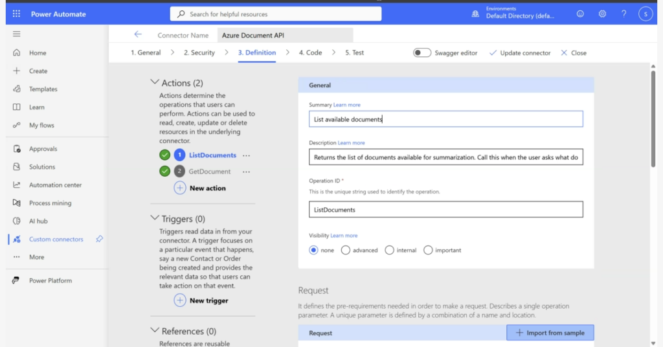The height and width of the screenshot is (347, 663).
Task: Open the user account avatar
Action: click(x=646, y=14)
